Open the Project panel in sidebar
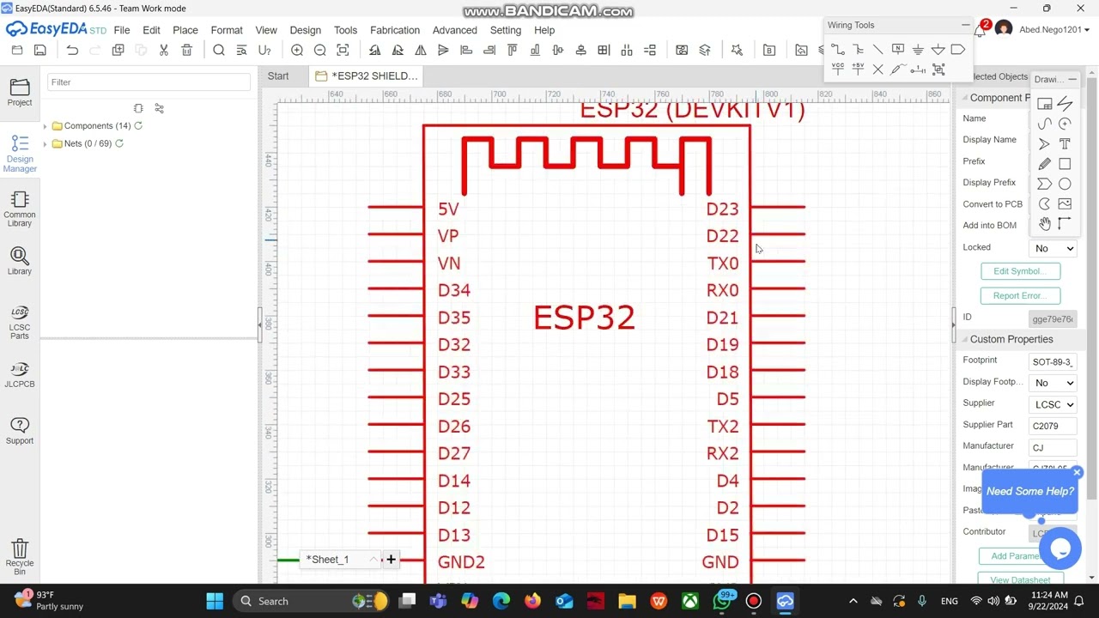 pos(20,92)
